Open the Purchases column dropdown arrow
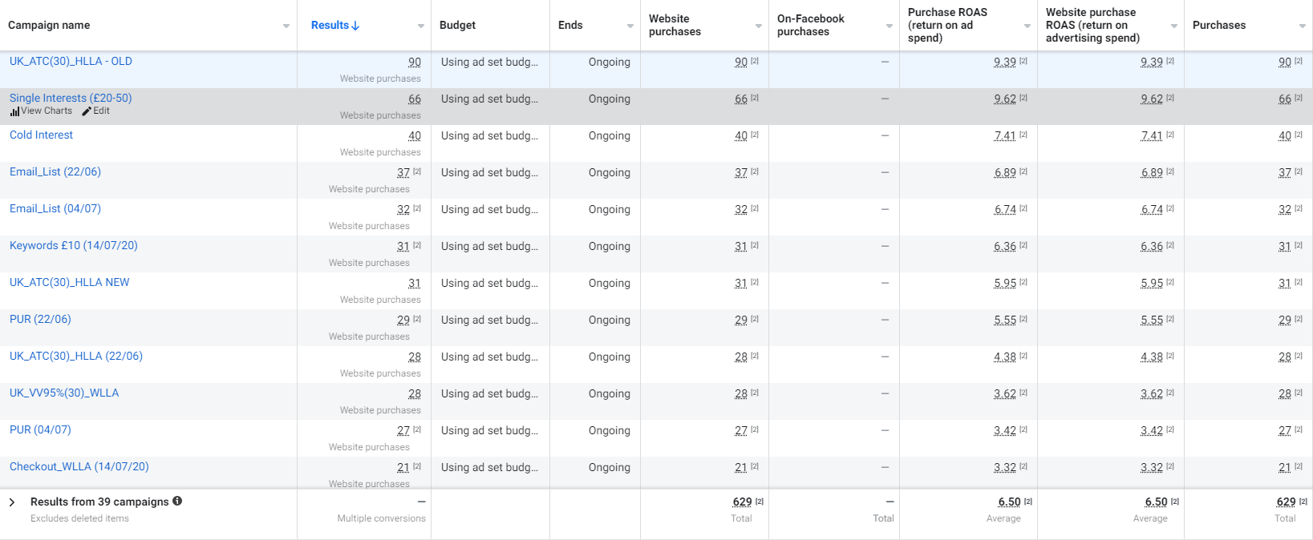 pyautogui.click(x=1302, y=26)
